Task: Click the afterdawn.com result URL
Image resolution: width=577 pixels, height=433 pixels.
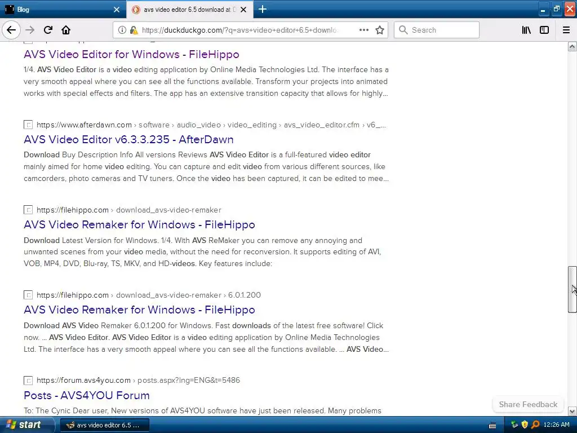Action: click(x=211, y=125)
